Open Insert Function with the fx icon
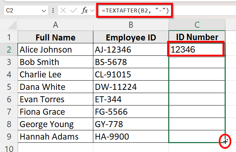Viewport: 236px width, 152px height. pyautogui.click(x=85, y=11)
